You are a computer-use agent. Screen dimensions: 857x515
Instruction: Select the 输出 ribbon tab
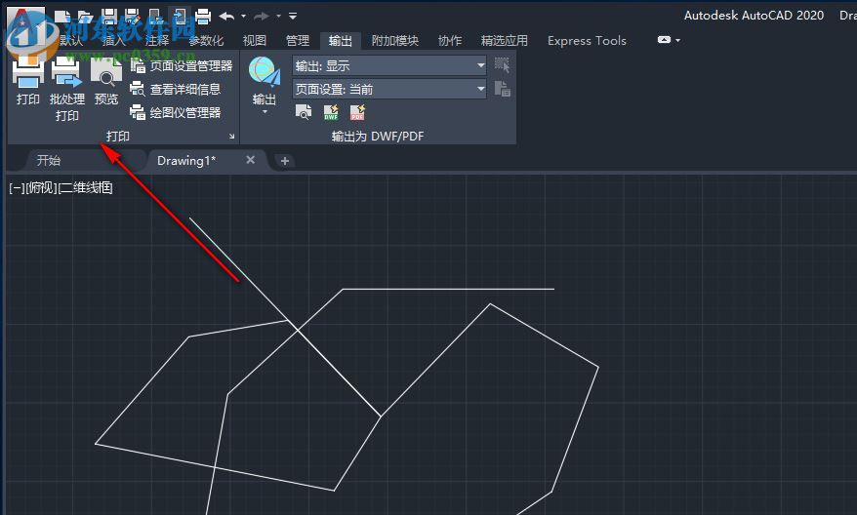pyautogui.click(x=340, y=40)
